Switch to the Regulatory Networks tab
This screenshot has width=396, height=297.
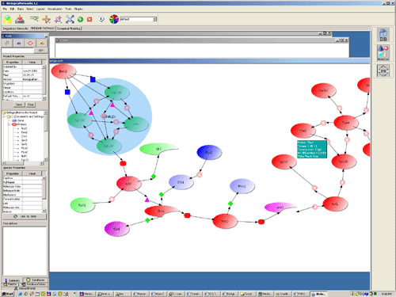click(15, 29)
